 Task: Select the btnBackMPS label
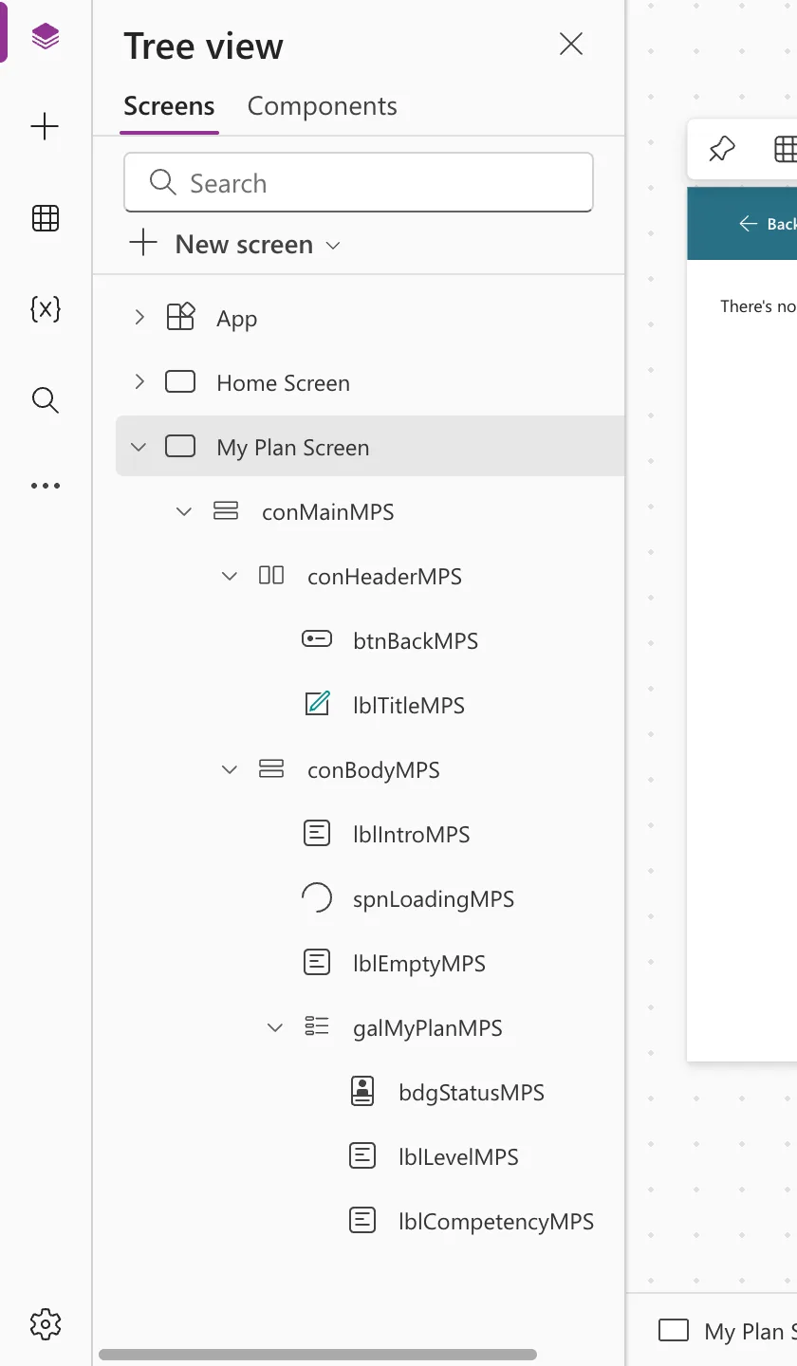point(416,641)
